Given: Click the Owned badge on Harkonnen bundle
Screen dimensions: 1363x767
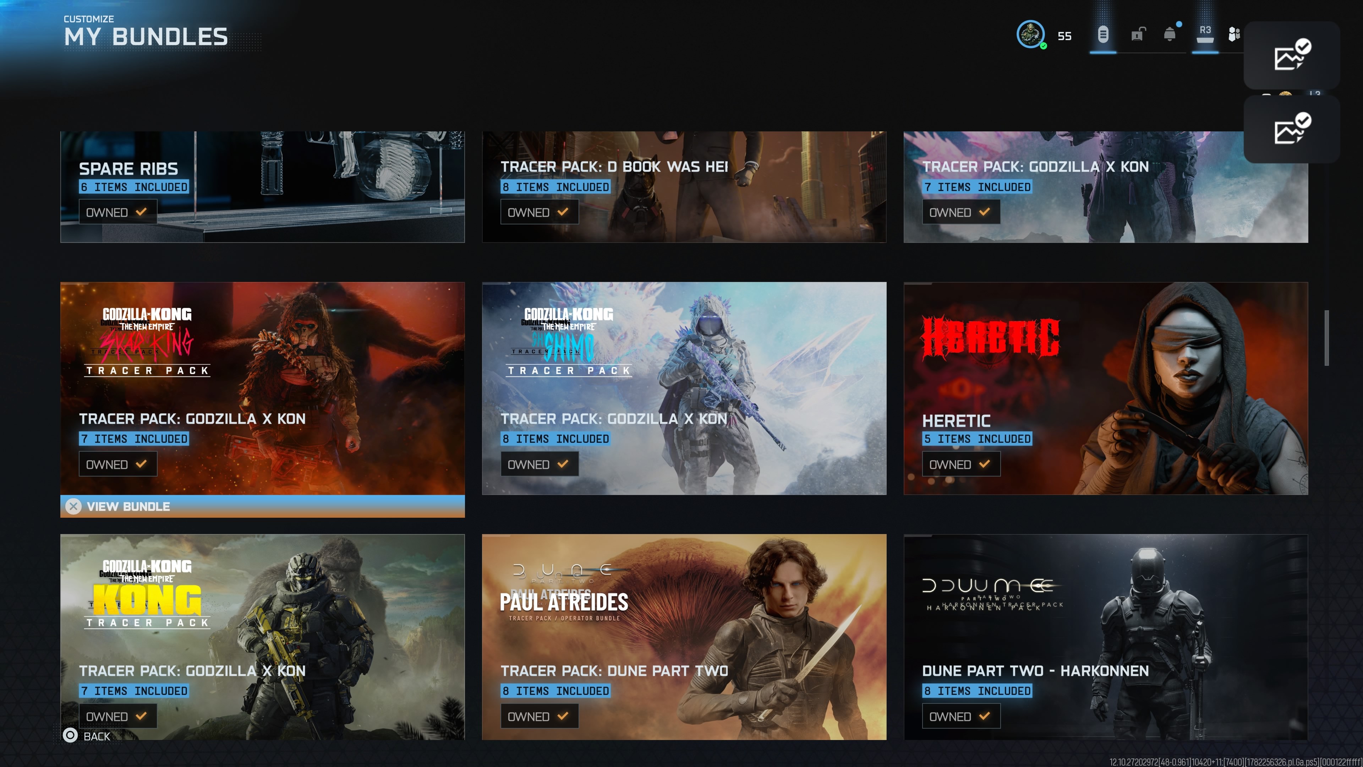Looking at the screenshot, I should coord(962,716).
